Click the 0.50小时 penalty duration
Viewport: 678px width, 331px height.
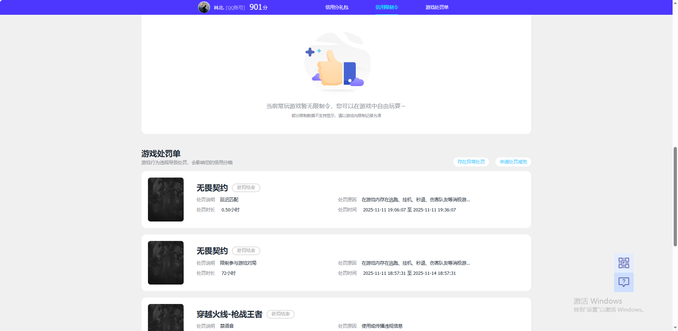pos(231,210)
